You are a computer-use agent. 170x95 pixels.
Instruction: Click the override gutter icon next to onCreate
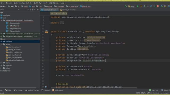[x=46, y=87]
